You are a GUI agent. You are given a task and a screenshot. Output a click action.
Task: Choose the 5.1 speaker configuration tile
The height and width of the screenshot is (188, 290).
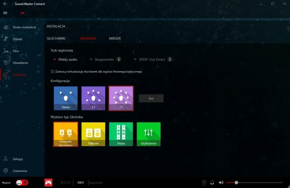click(x=93, y=98)
